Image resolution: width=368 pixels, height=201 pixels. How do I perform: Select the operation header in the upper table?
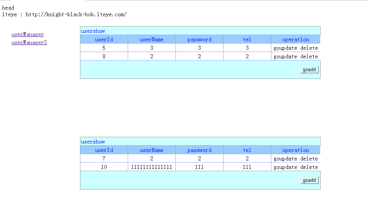[296, 39]
